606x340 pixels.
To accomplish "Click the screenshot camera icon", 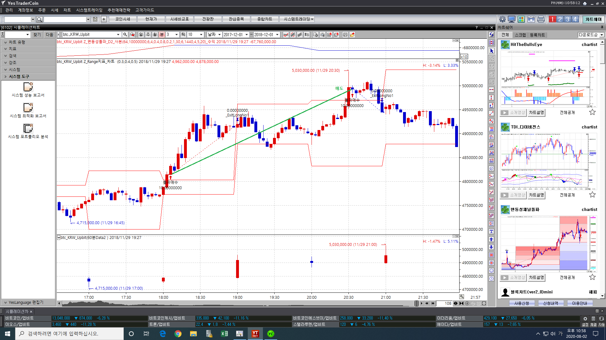I will 531,19.
